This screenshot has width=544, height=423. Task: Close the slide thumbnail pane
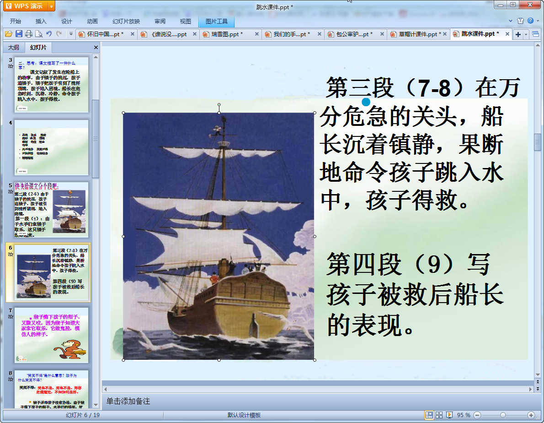pyautogui.click(x=96, y=47)
